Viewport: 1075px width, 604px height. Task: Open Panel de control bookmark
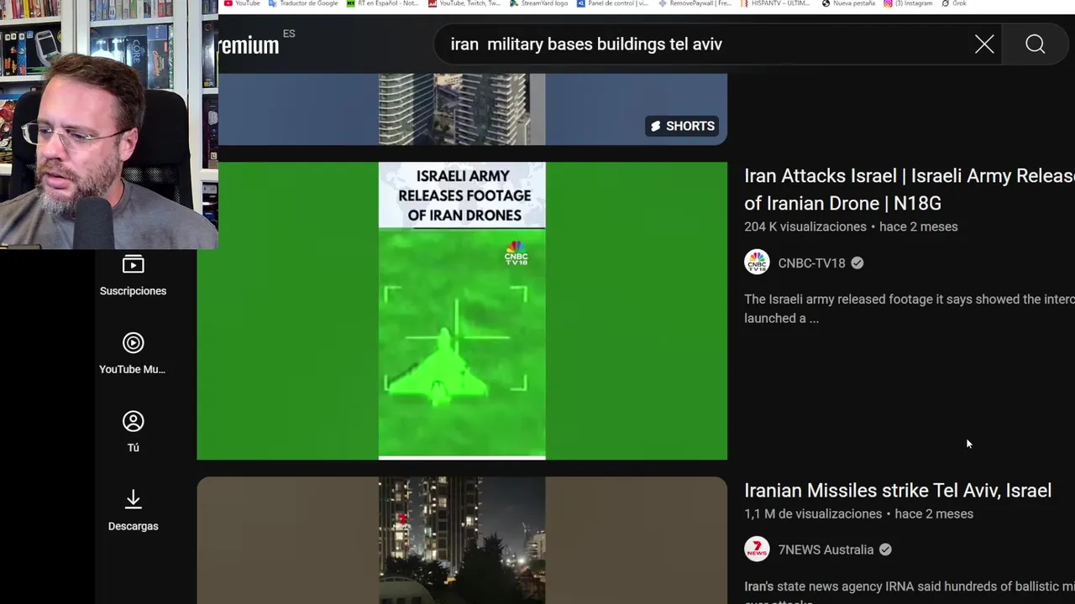tap(612, 3)
